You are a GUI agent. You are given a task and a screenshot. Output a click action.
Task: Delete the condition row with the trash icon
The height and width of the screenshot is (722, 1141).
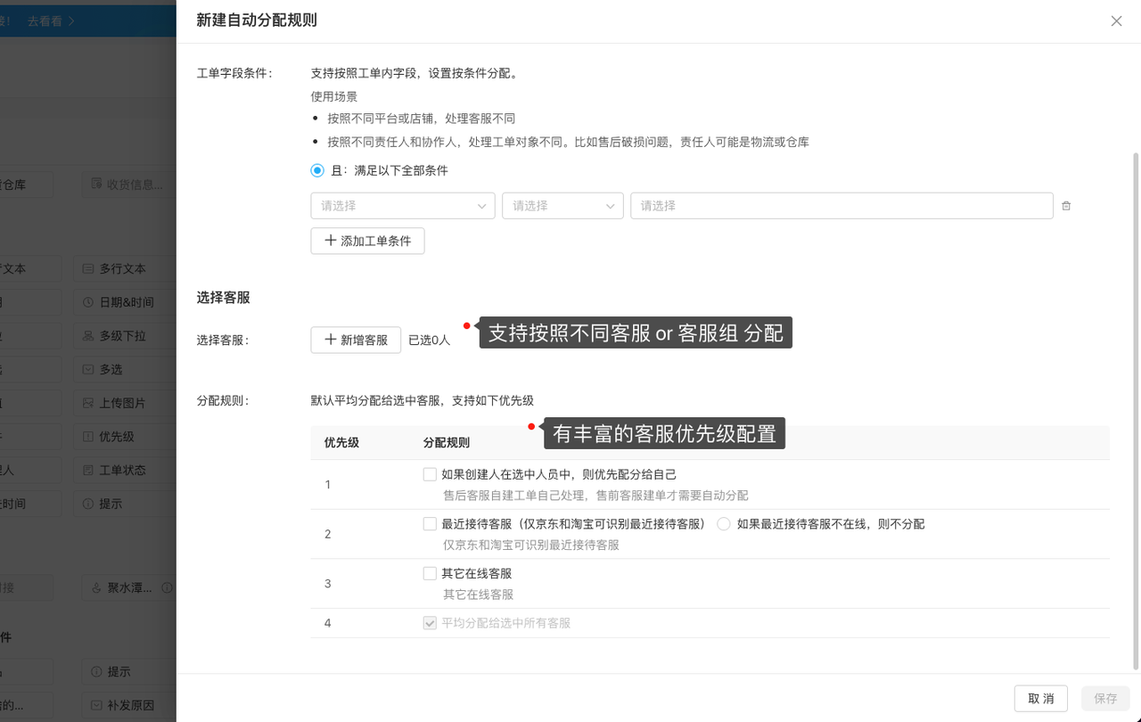coord(1066,206)
